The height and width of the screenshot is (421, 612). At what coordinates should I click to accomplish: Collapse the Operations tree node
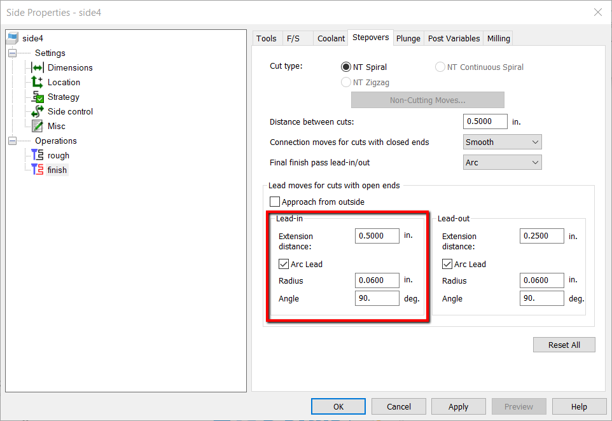click(x=13, y=141)
